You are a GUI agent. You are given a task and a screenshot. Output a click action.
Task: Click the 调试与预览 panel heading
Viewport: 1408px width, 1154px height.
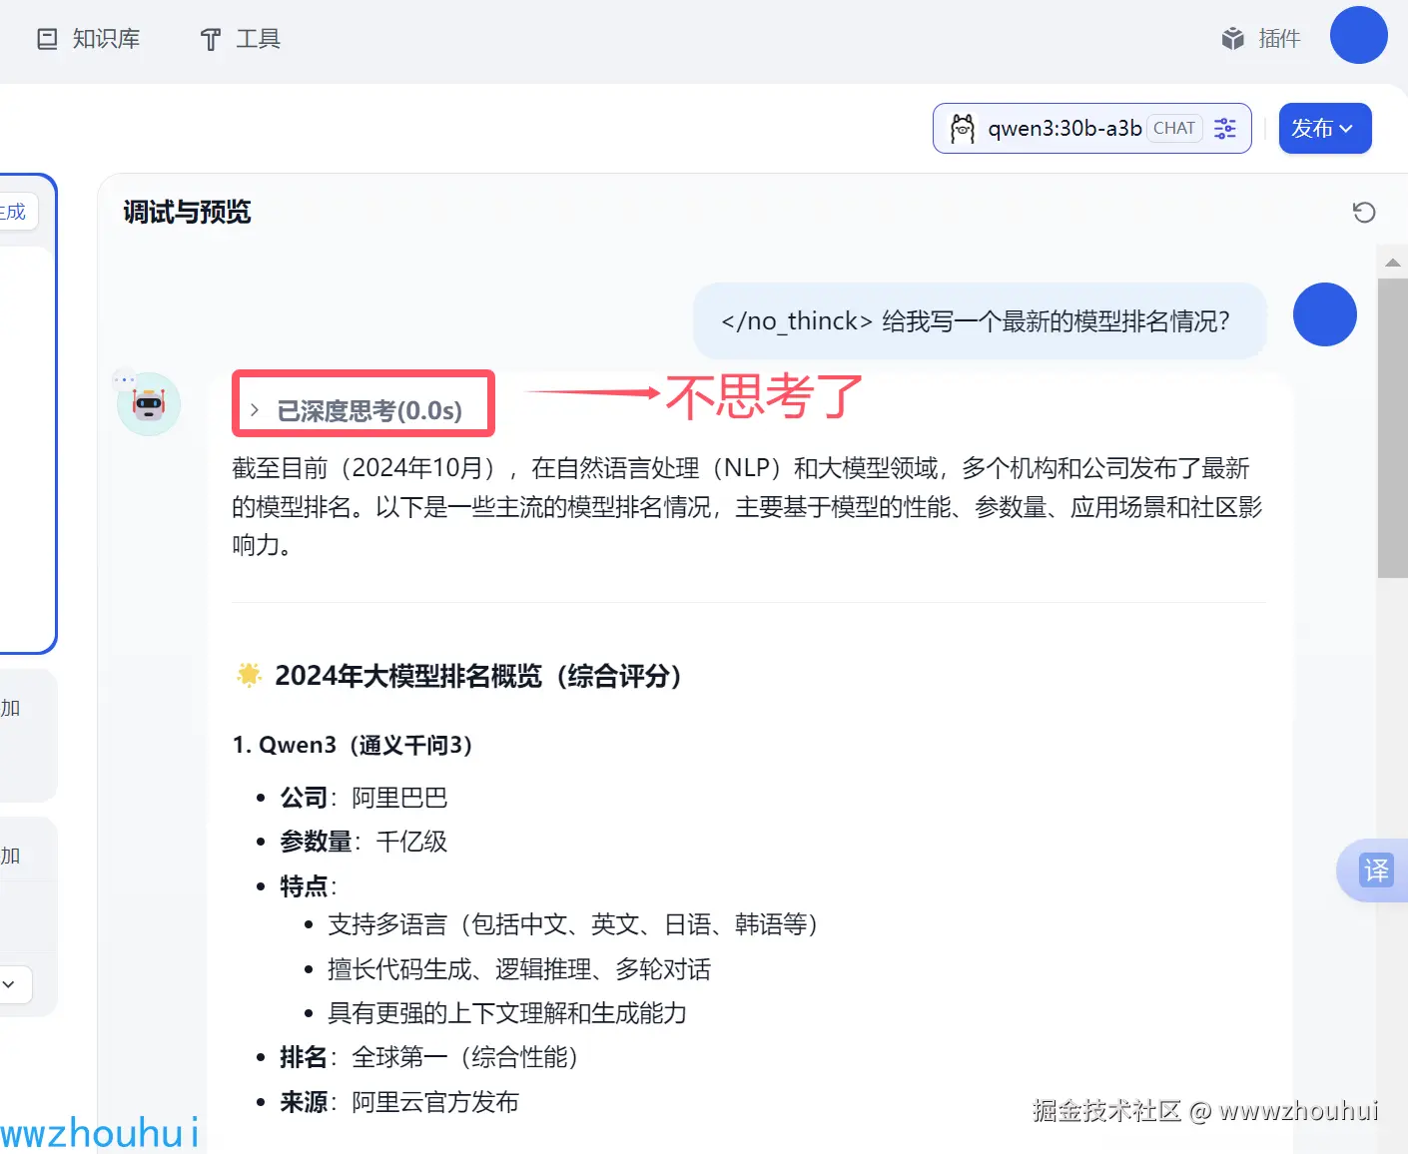187,212
